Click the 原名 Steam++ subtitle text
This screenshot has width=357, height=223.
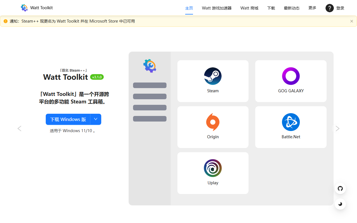[x=73, y=71]
